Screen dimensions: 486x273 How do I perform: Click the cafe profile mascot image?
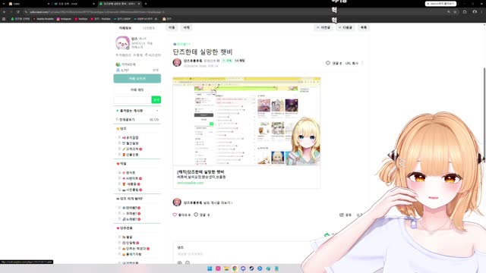coord(122,42)
